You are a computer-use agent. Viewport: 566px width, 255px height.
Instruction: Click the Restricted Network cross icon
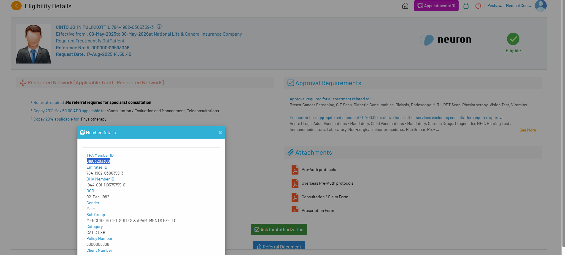[x=23, y=83]
